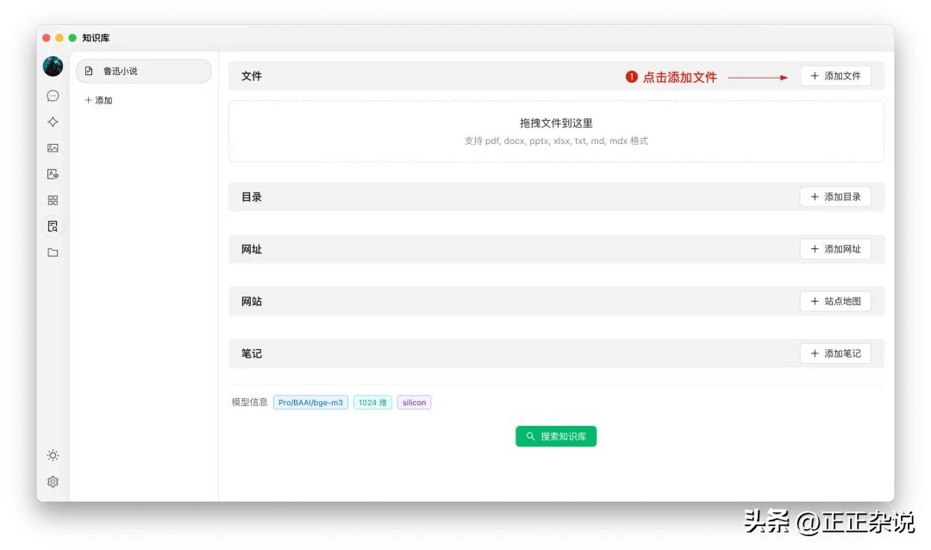Click the Pro/BAAI/bge-m3 model tag
This screenshot has width=931, height=550.
[x=310, y=403]
